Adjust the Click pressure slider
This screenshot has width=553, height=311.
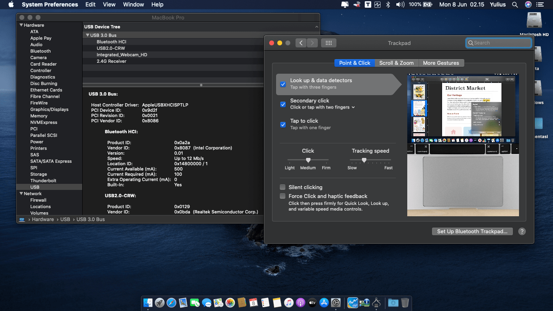tap(308, 160)
